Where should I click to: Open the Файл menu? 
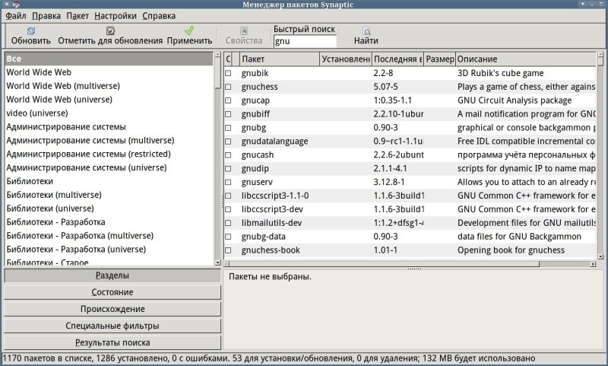[16, 16]
